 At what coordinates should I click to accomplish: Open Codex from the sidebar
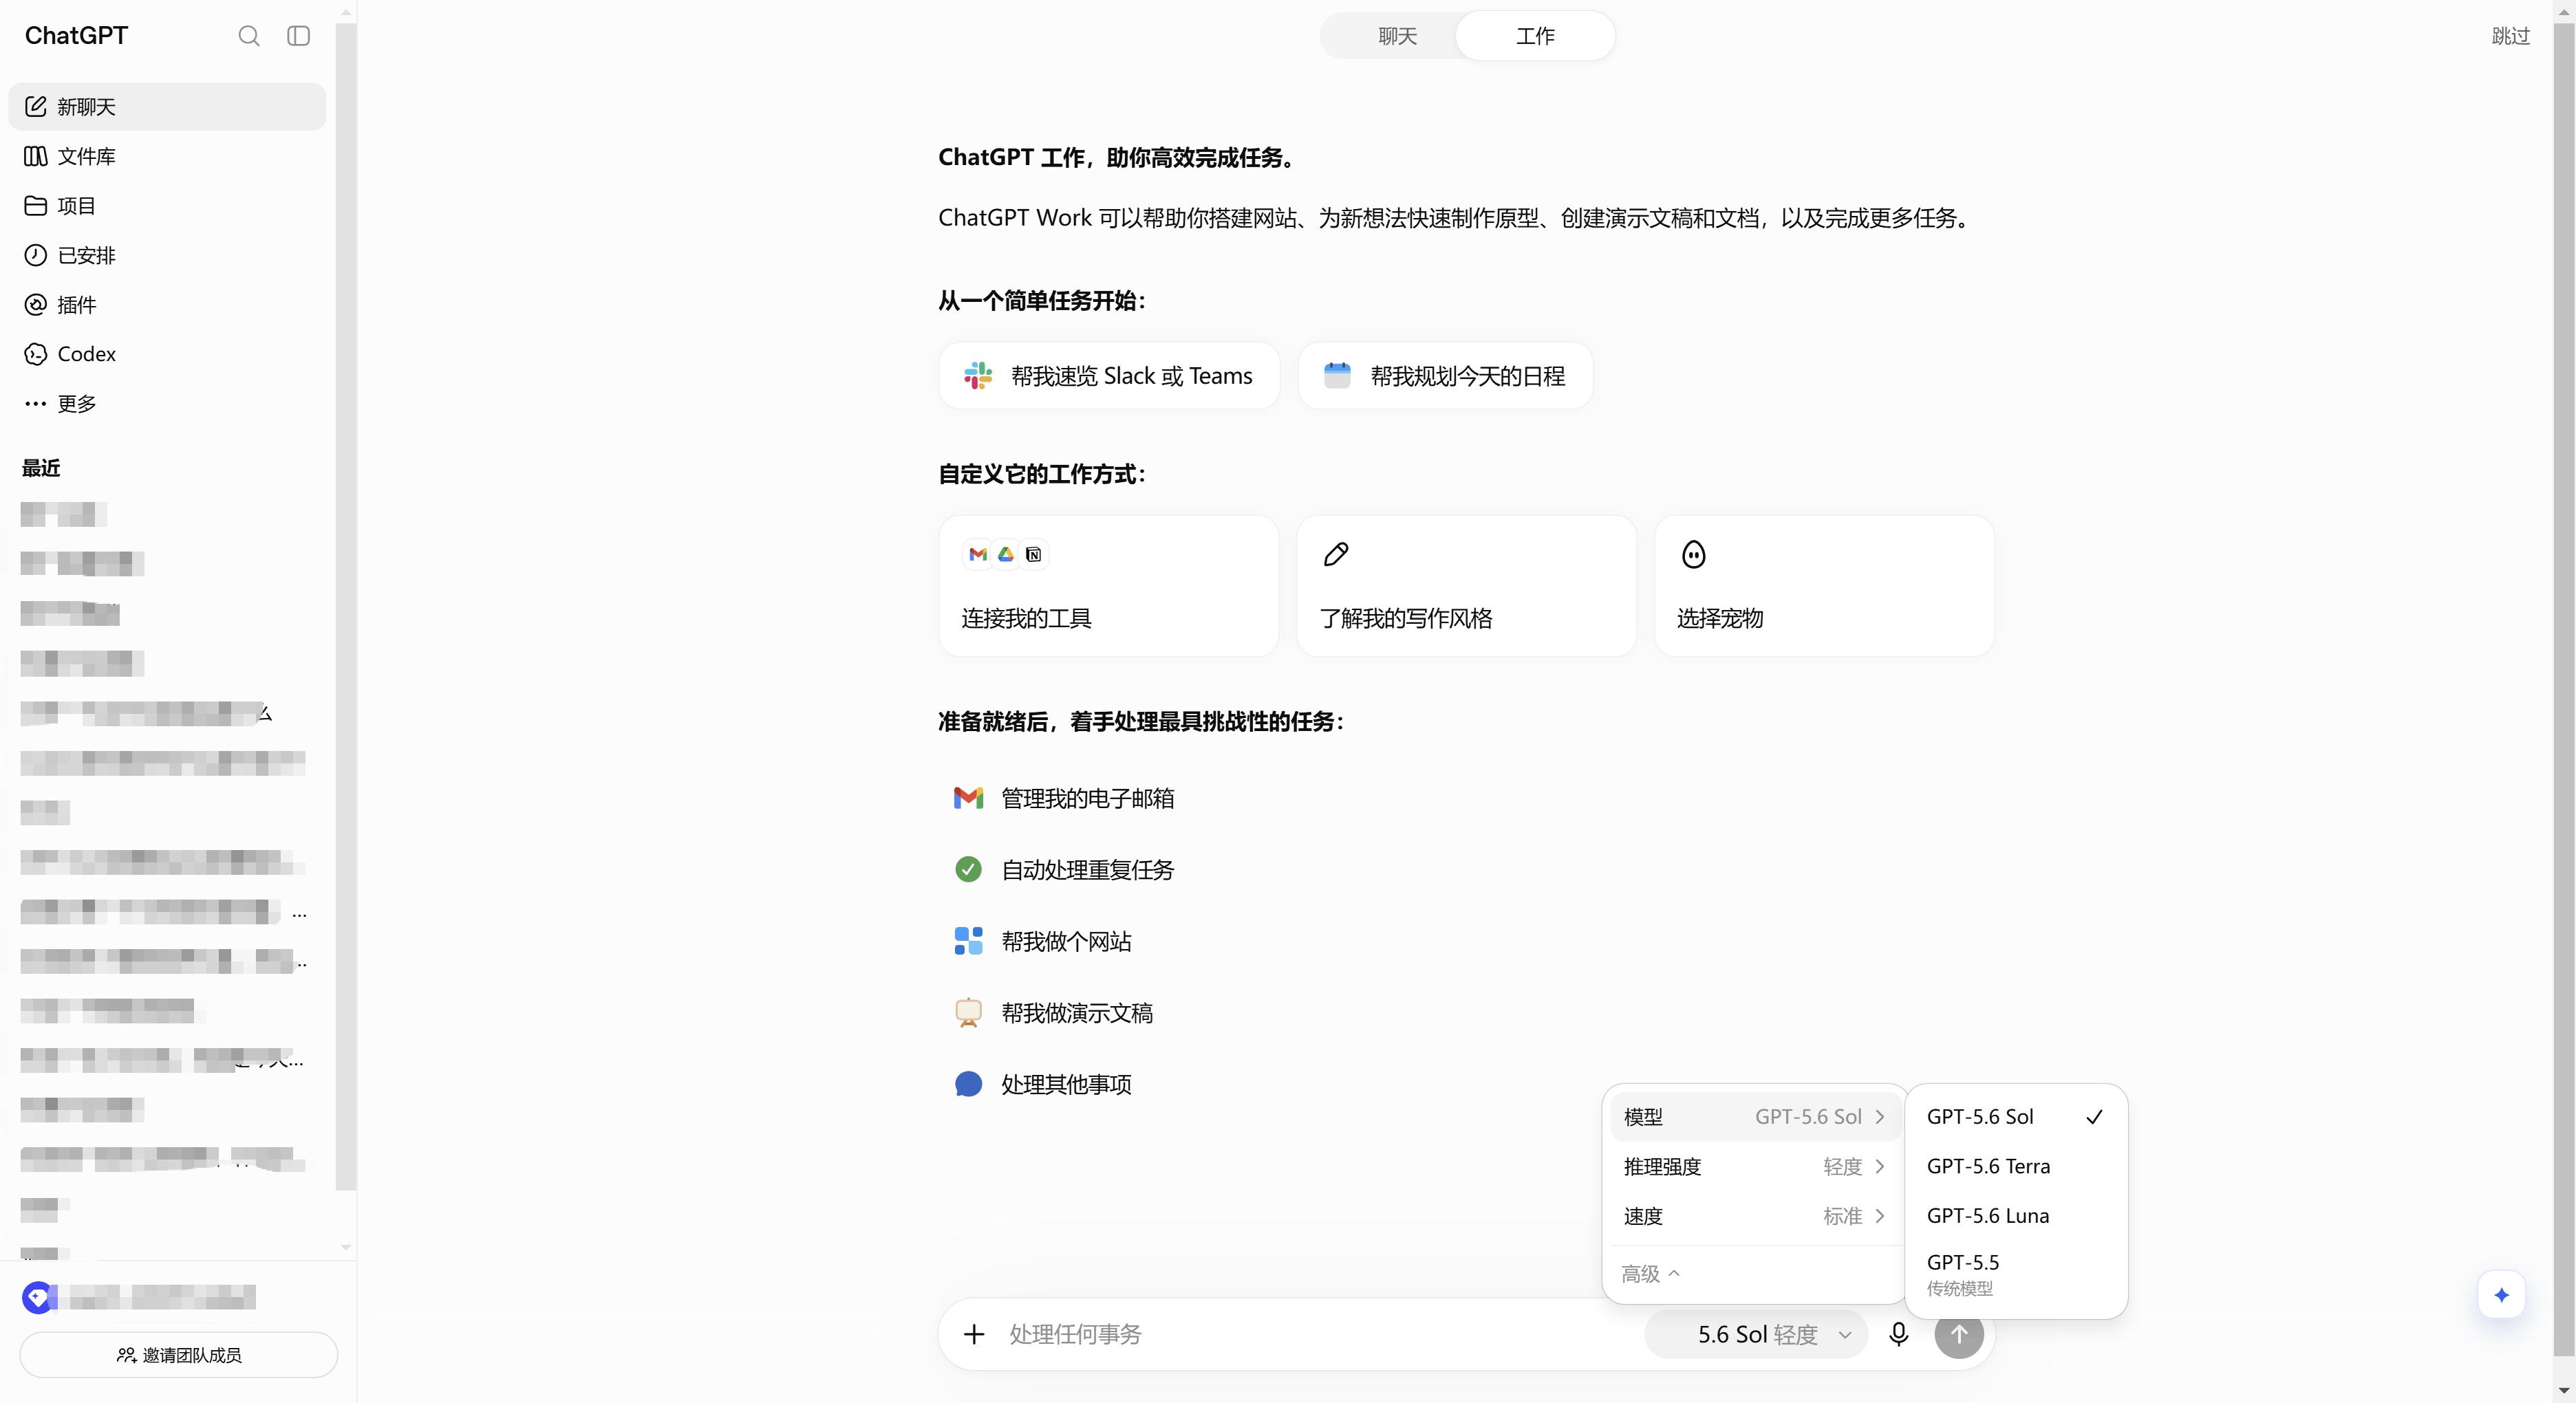coord(167,354)
